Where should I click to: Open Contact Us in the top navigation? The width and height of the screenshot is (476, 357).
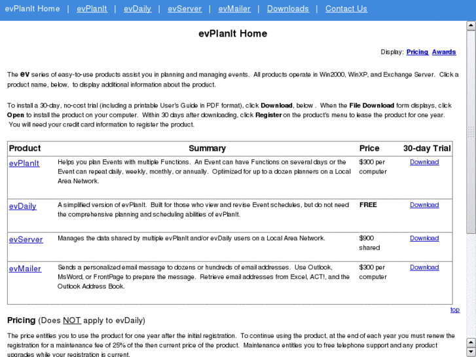[346, 9]
